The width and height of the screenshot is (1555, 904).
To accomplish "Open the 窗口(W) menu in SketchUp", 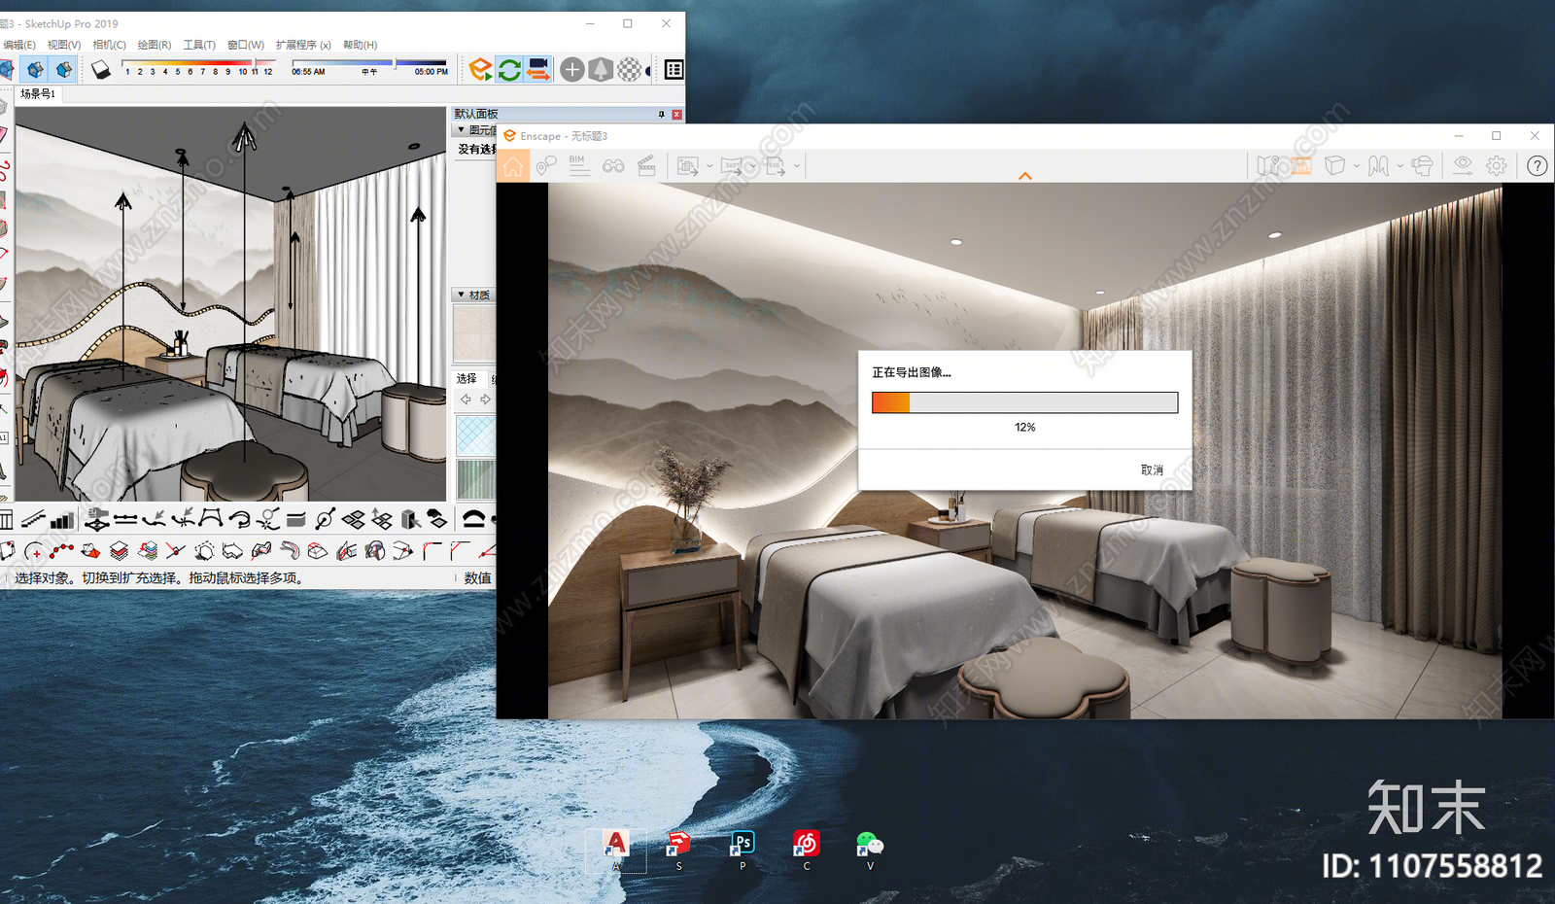I will pos(245,45).
